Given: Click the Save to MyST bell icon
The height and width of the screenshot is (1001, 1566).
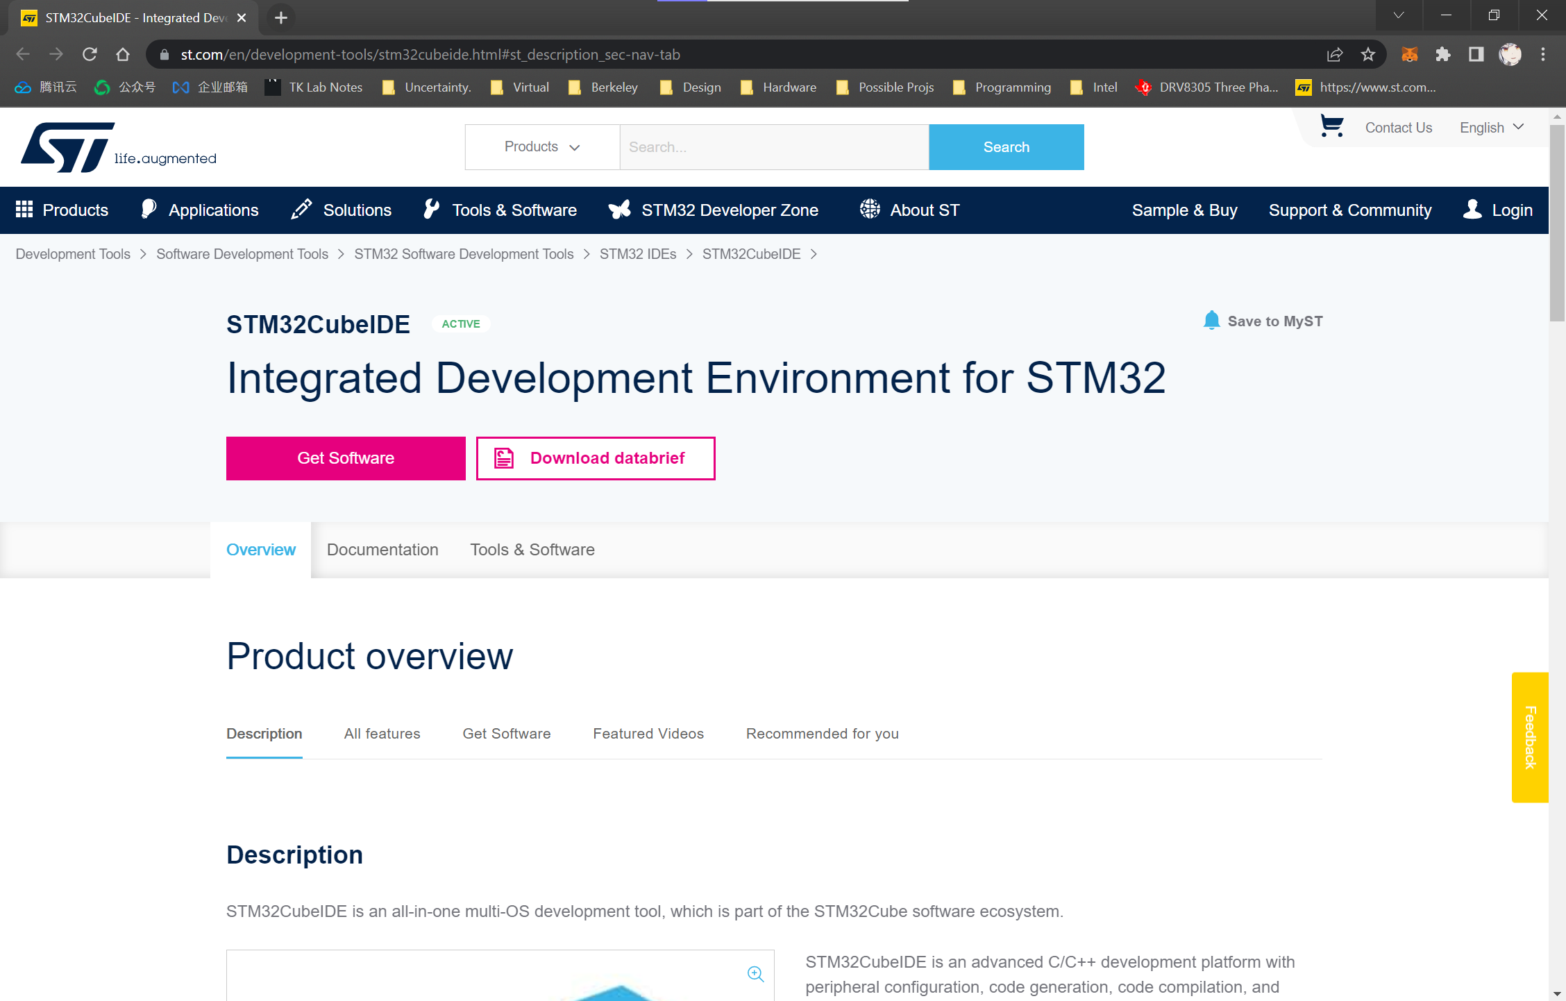Looking at the screenshot, I should pyautogui.click(x=1211, y=321).
